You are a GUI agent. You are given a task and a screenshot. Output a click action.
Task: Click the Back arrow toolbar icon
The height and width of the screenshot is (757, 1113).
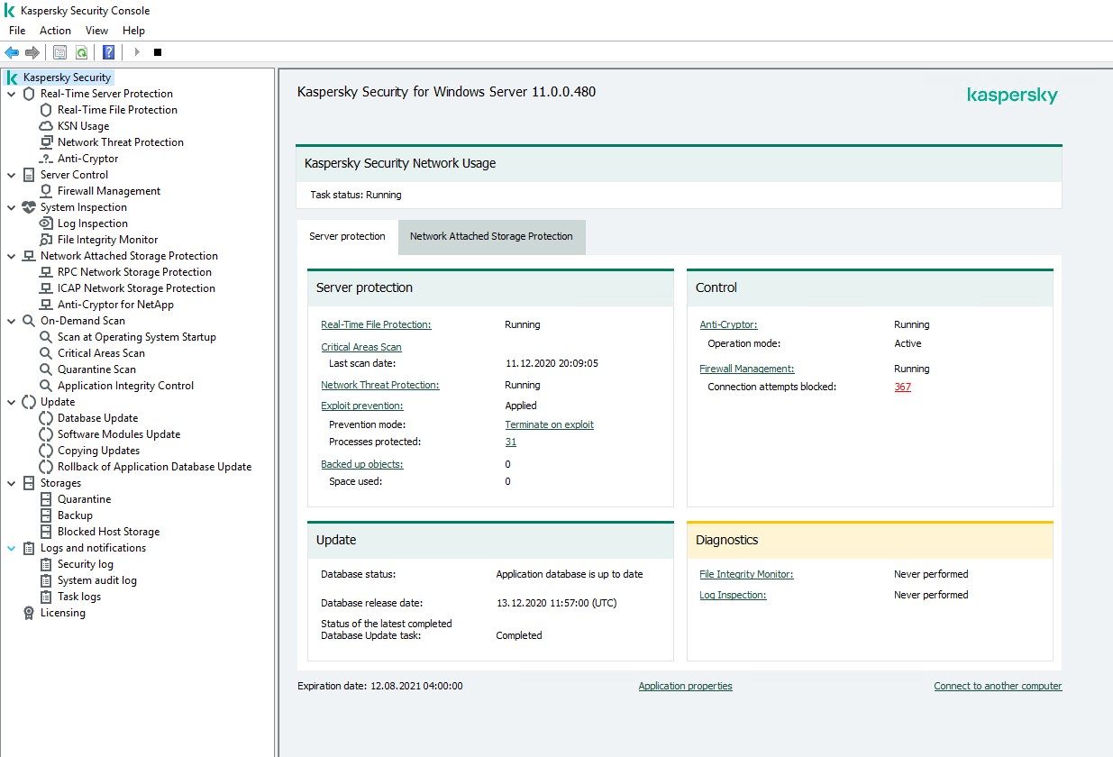click(x=12, y=52)
